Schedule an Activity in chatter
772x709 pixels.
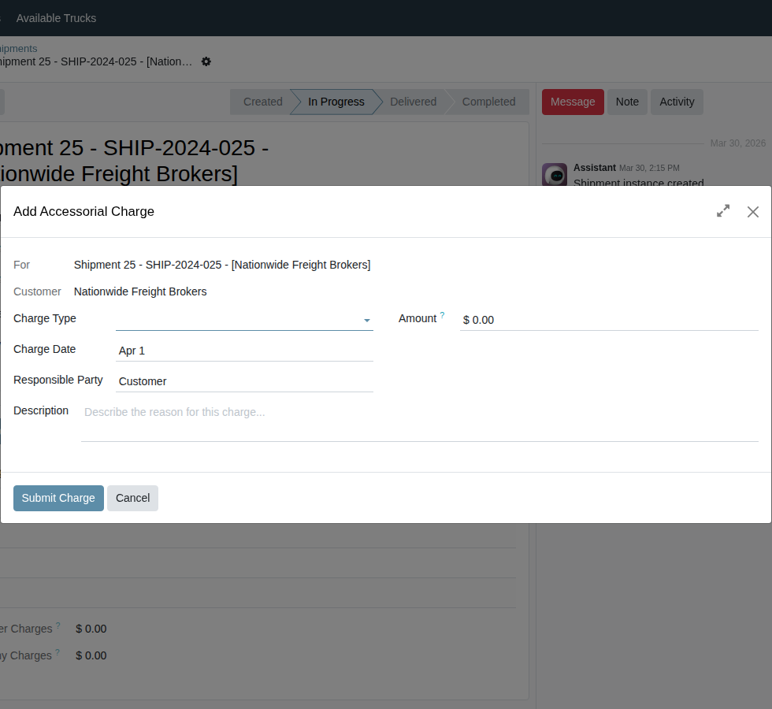(x=677, y=102)
